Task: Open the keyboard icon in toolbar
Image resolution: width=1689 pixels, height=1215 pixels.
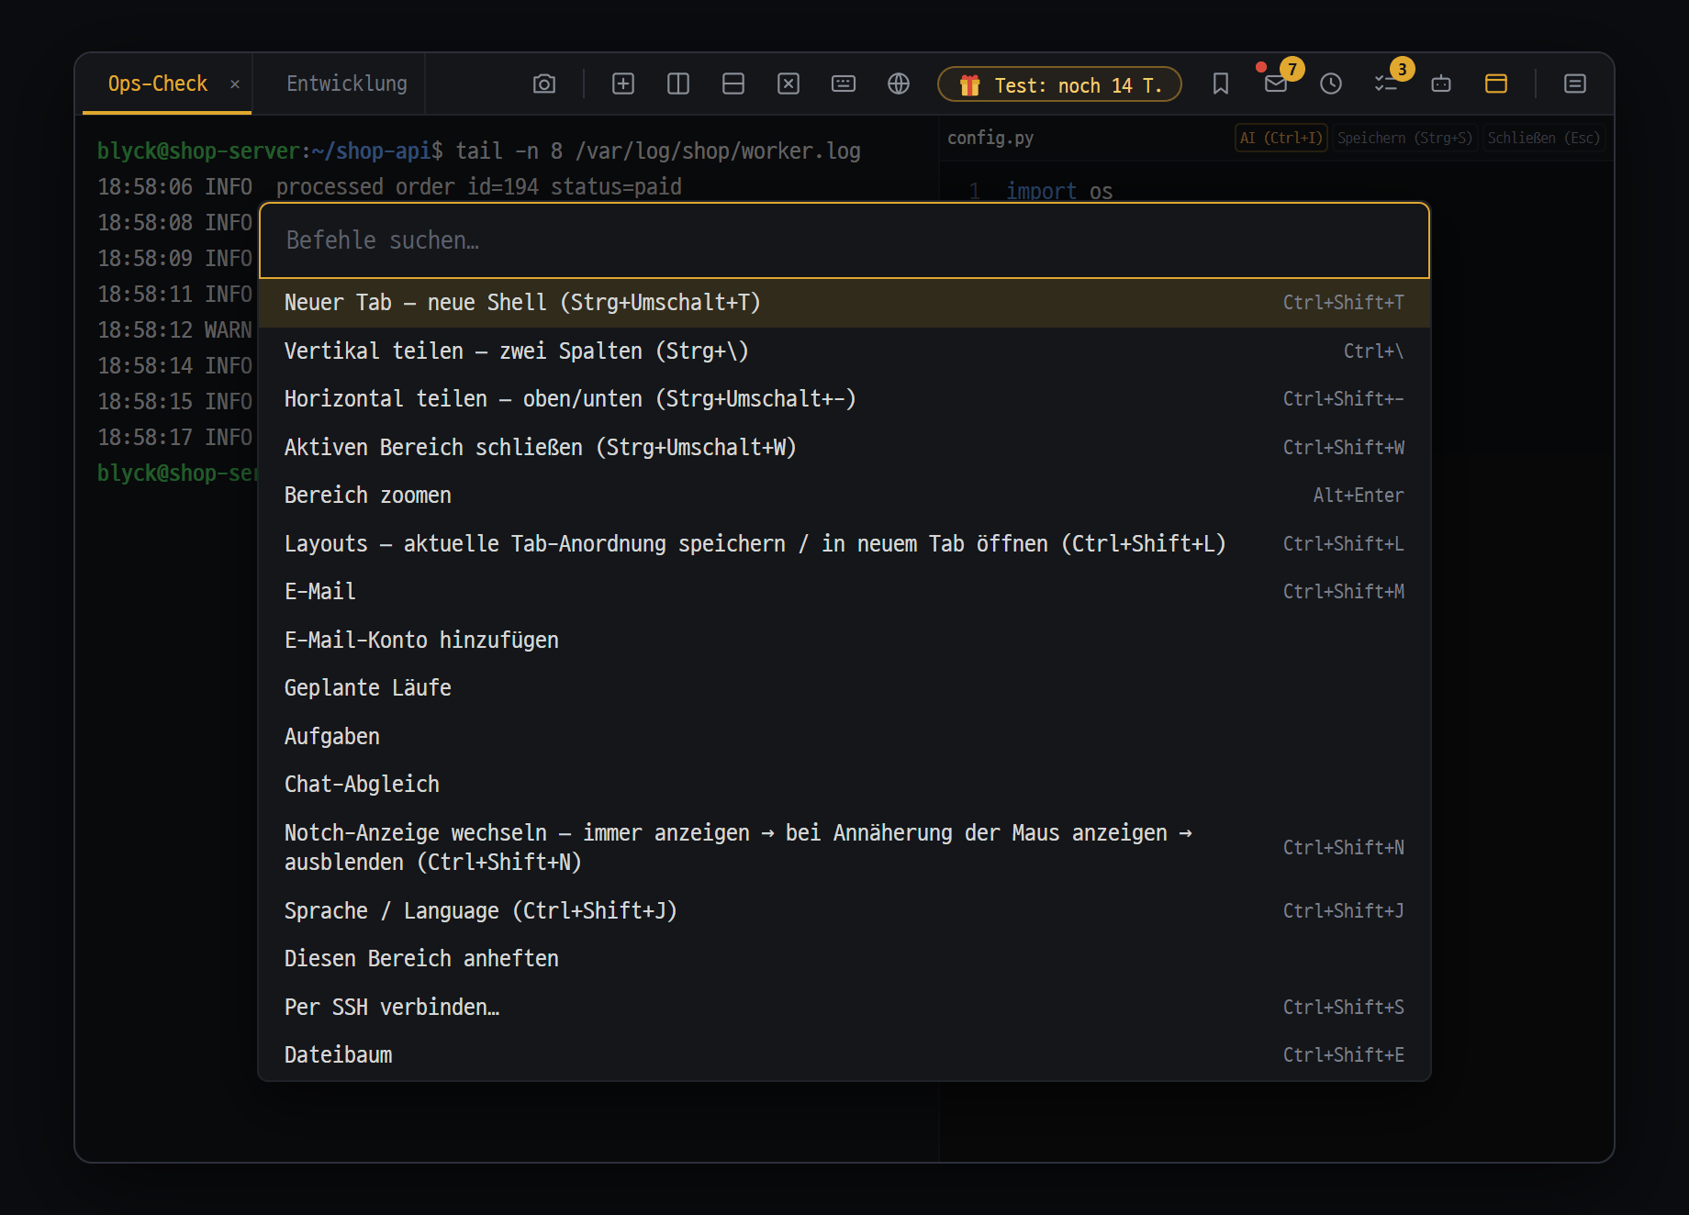Action: coord(844,84)
